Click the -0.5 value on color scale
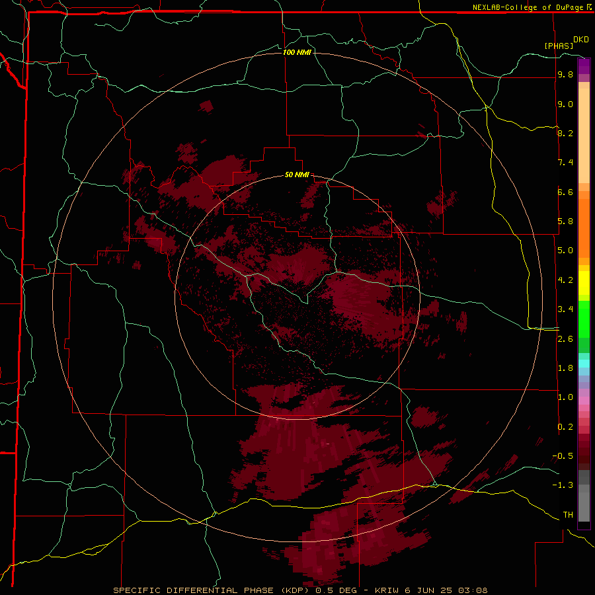Image resolution: width=595 pixels, height=595 pixels. [x=563, y=456]
